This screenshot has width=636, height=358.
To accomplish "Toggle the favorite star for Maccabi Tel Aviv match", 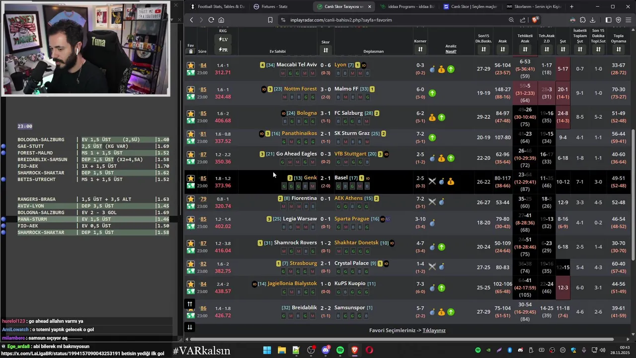I will coord(190,65).
